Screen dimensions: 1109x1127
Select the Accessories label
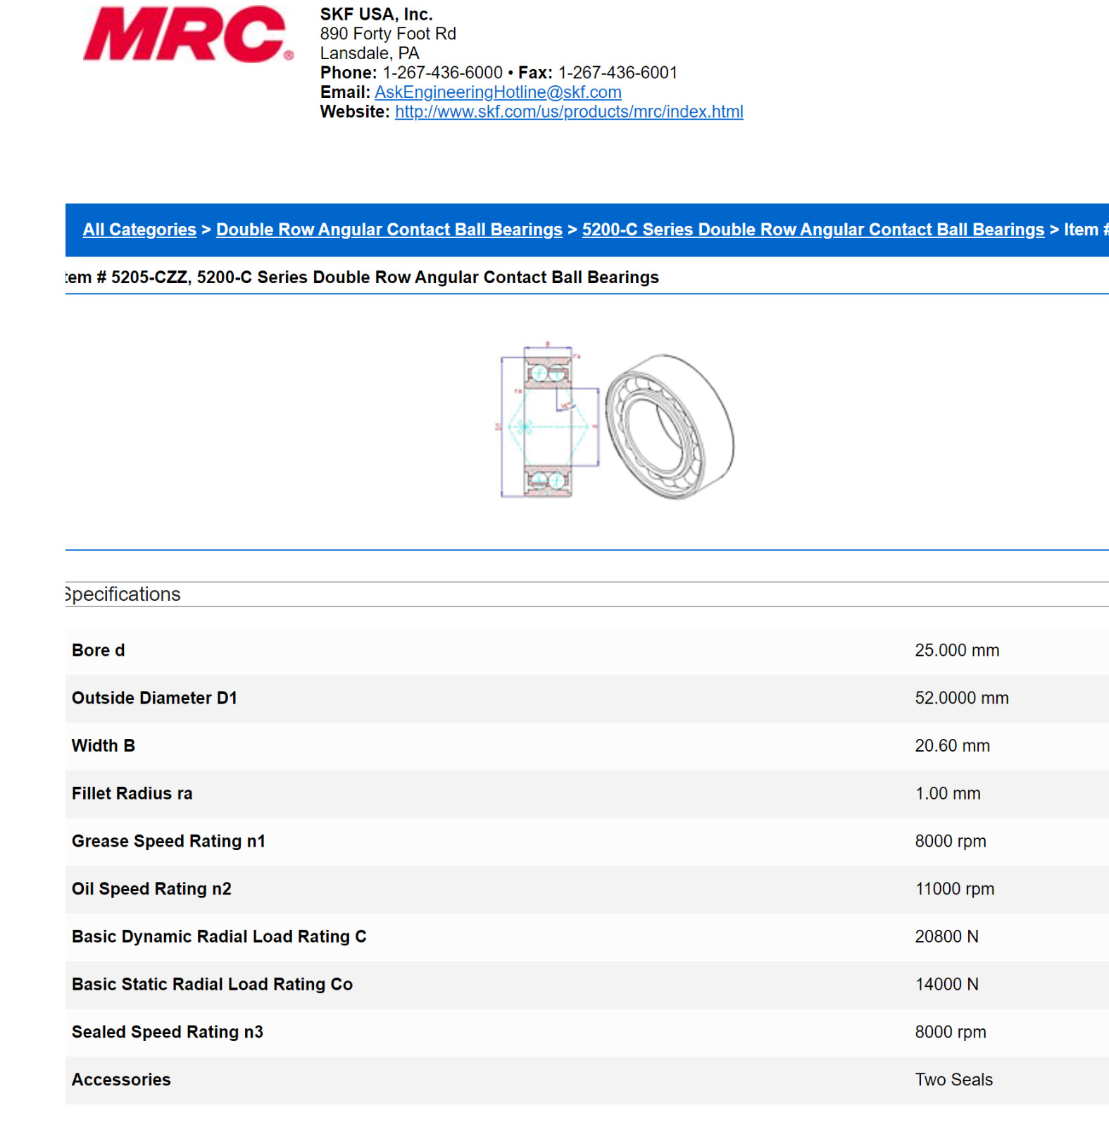pyautogui.click(x=121, y=1080)
